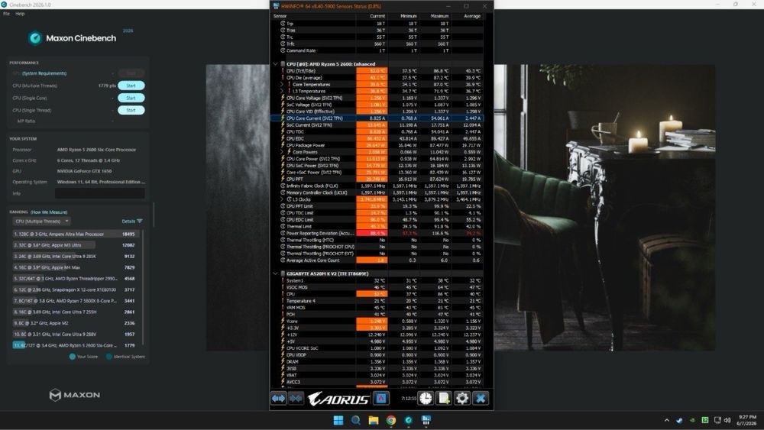This screenshot has width=764, height=430.
Task: Select the CPU Package Power sensor row
Action: [377, 145]
